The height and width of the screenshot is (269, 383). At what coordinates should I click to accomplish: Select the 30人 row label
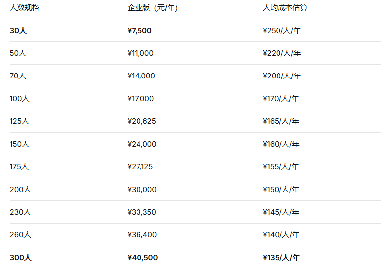[18, 31]
